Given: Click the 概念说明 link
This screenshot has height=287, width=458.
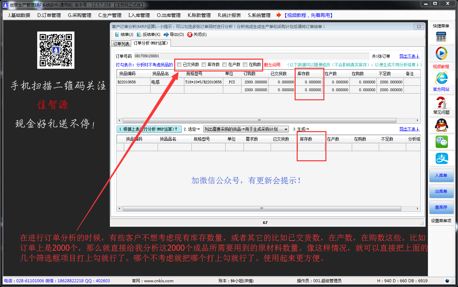Looking at the screenshot, I should point(272,65).
